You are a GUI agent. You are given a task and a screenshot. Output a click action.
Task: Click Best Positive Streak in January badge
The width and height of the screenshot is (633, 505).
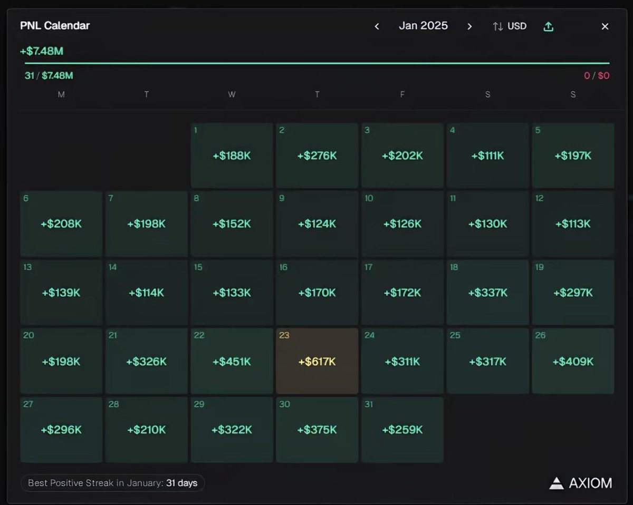click(112, 483)
